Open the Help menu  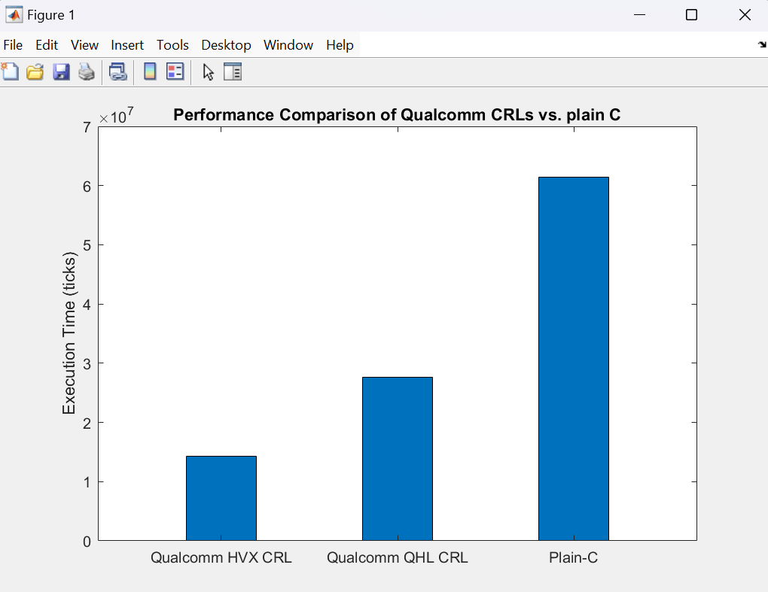(340, 45)
